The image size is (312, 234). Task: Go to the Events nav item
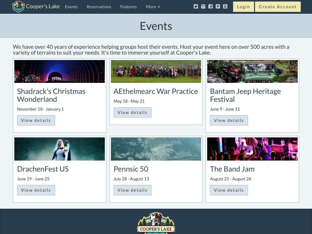pos(71,7)
